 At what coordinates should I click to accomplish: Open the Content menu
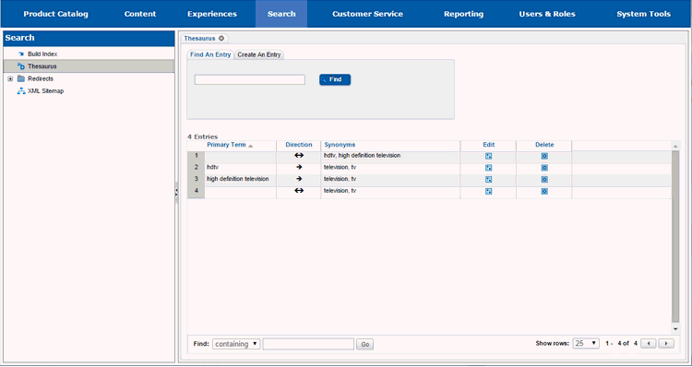(140, 14)
